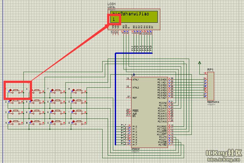Click the keypad push button labeled 6
Screen dimensions: 244x163
coord(37,112)
